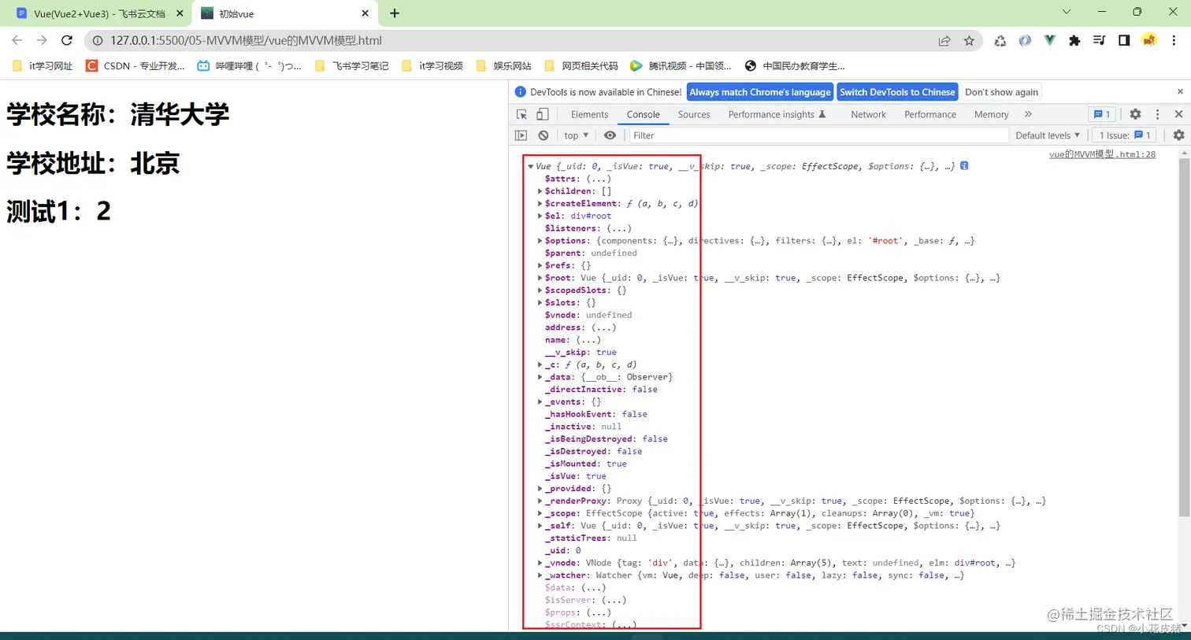The width and height of the screenshot is (1191, 640).
Task: Open the Memory tab
Action: [x=991, y=114]
